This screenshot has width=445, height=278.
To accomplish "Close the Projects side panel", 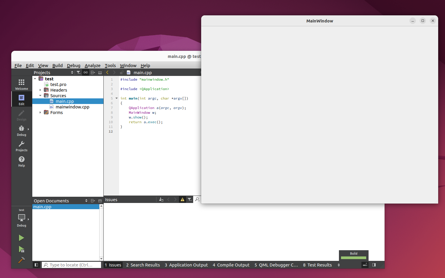I will click(100, 72).
